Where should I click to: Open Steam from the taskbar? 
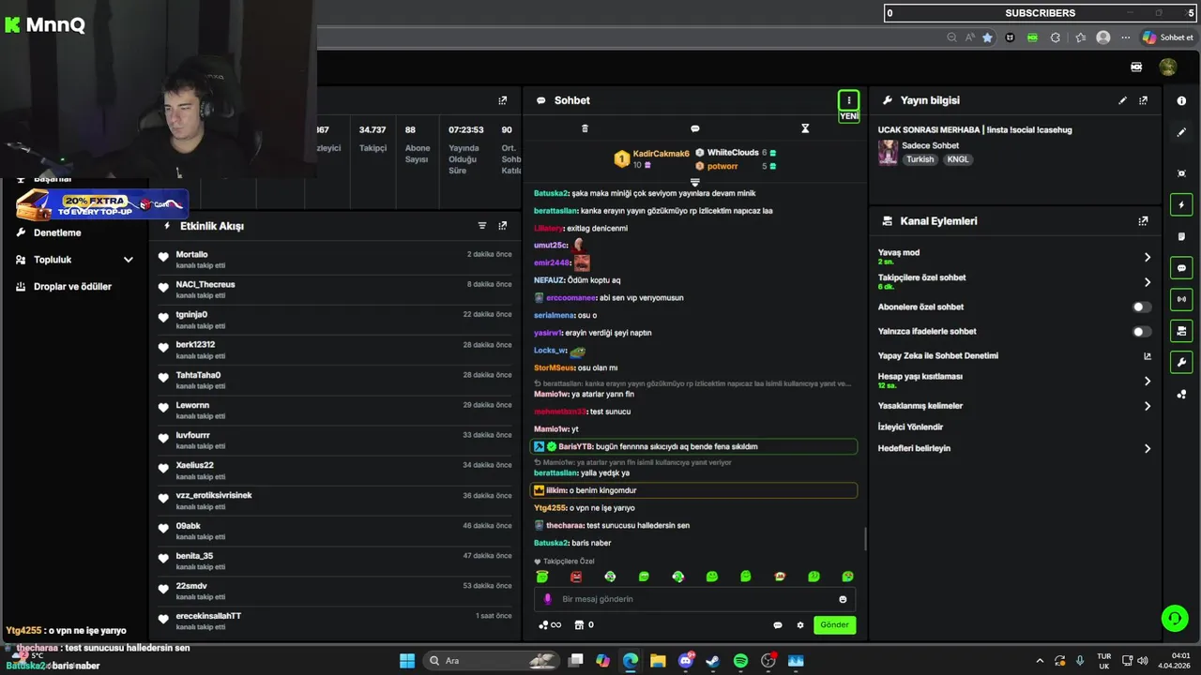pyautogui.click(x=713, y=661)
